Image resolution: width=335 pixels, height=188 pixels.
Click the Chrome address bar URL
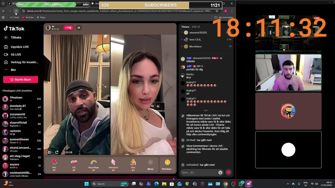(119, 11)
